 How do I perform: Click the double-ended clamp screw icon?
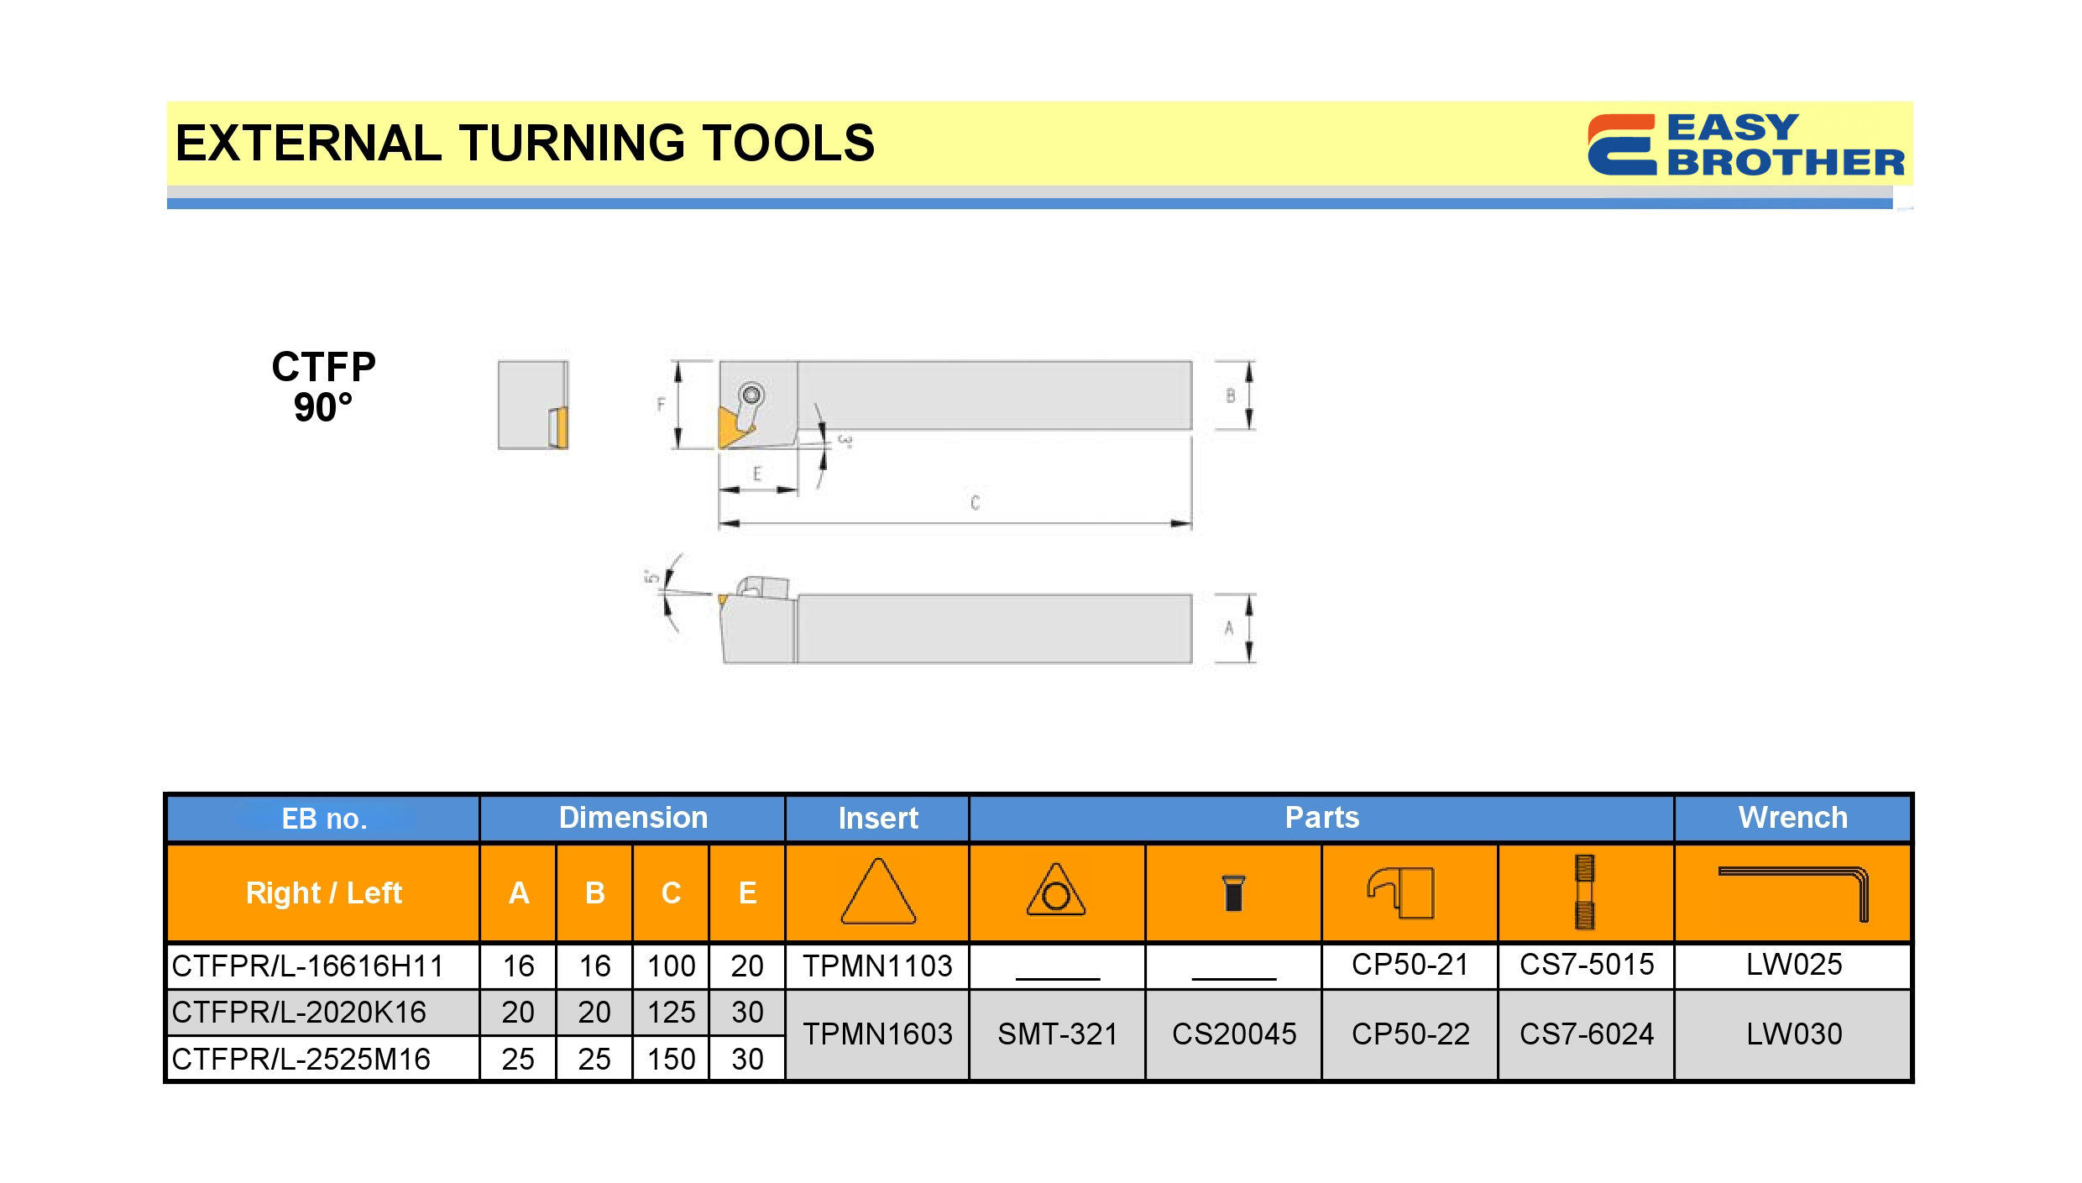pyautogui.click(x=1584, y=892)
